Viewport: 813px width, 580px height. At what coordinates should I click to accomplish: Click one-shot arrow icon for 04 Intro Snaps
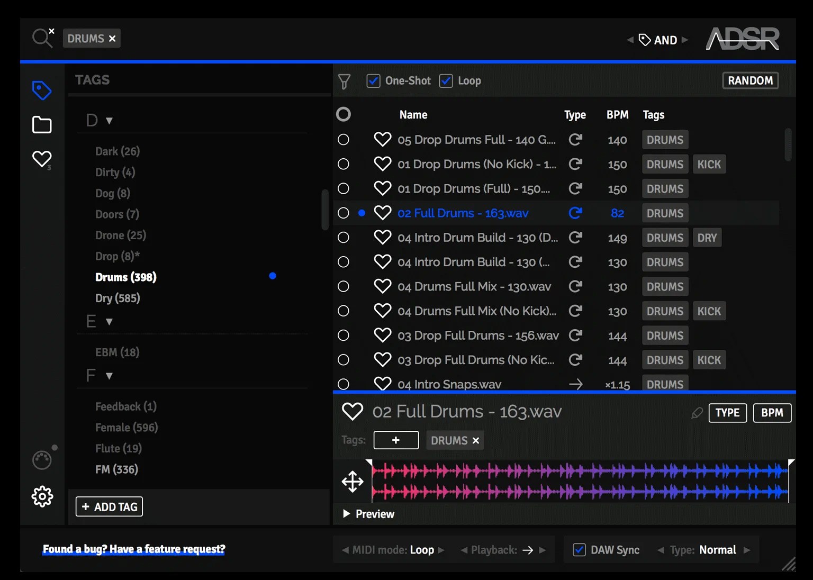point(575,384)
